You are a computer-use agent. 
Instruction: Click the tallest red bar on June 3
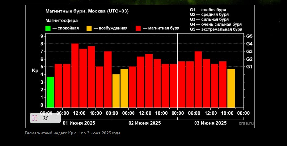pyautogui.click(x=198, y=79)
